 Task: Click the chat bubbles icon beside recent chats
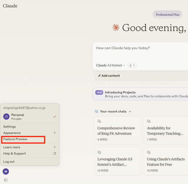tap(96, 111)
